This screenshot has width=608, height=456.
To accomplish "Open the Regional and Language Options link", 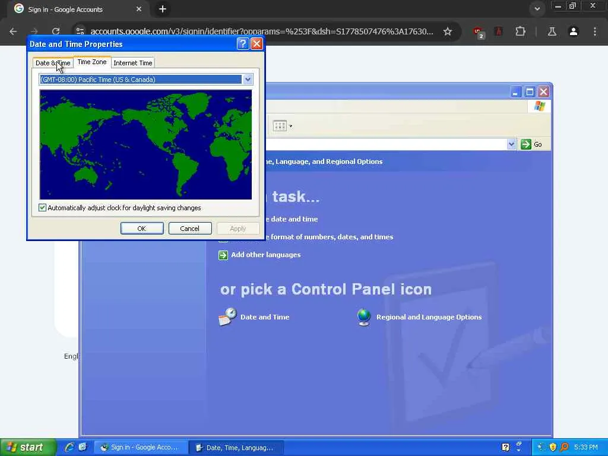I will (429, 317).
